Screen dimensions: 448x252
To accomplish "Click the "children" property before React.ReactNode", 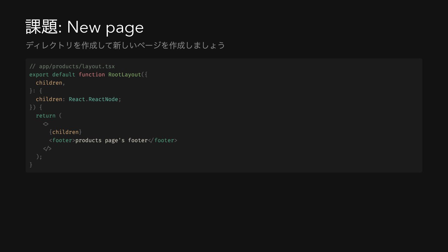I will point(49,99).
